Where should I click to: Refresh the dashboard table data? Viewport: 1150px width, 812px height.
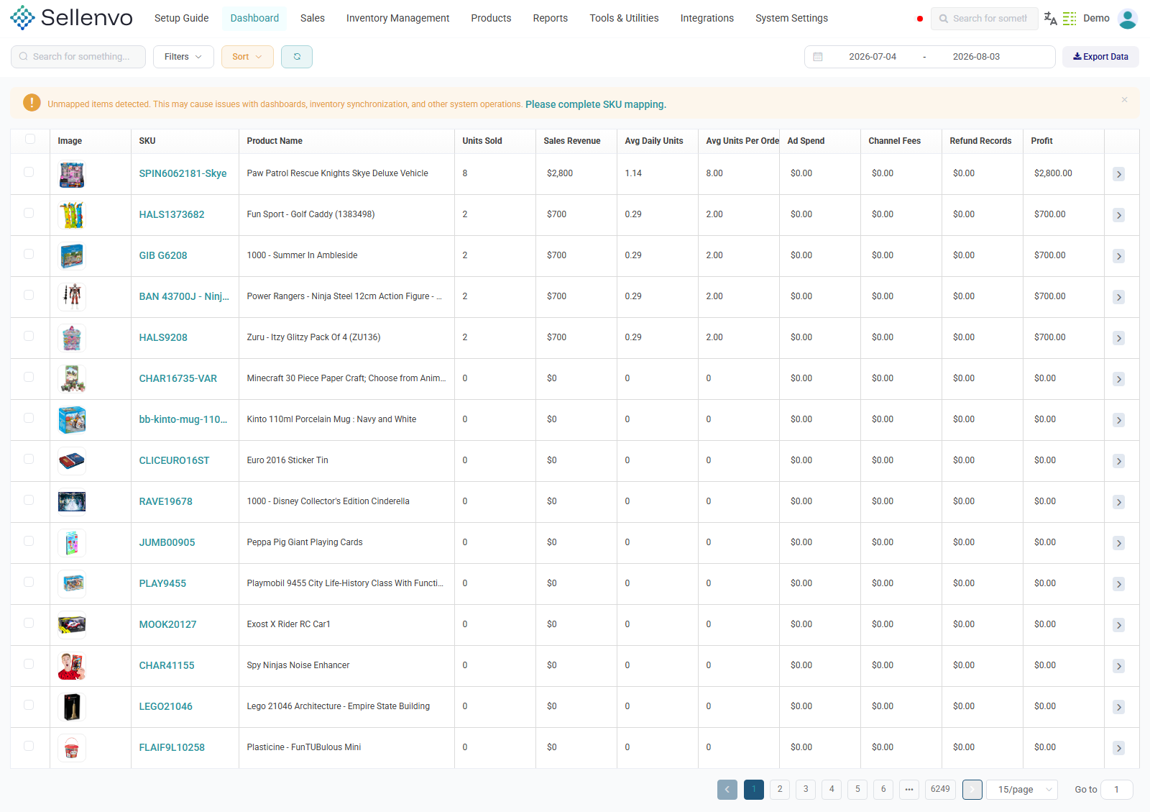pyautogui.click(x=297, y=57)
